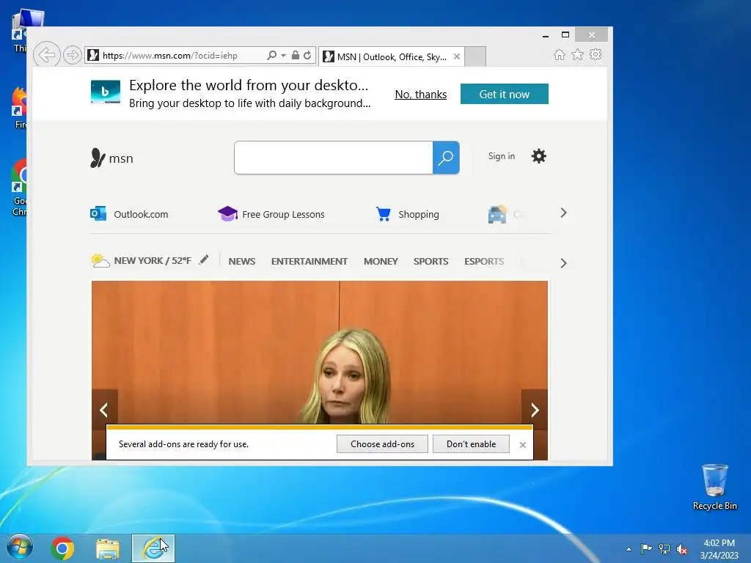Open the Outlook.com shortcut
The width and height of the screenshot is (751, 563).
pos(129,213)
